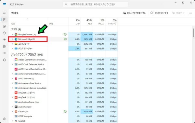The height and width of the screenshot is (123, 195).
Task: Click the Audio Console icon
Action: [x=16, y=107]
